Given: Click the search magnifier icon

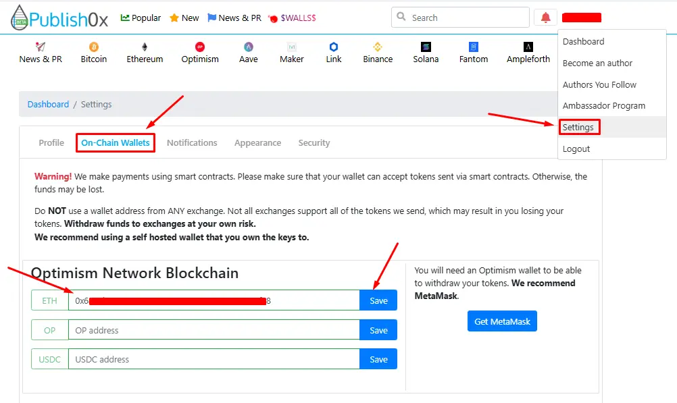Looking at the screenshot, I should coord(401,16).
